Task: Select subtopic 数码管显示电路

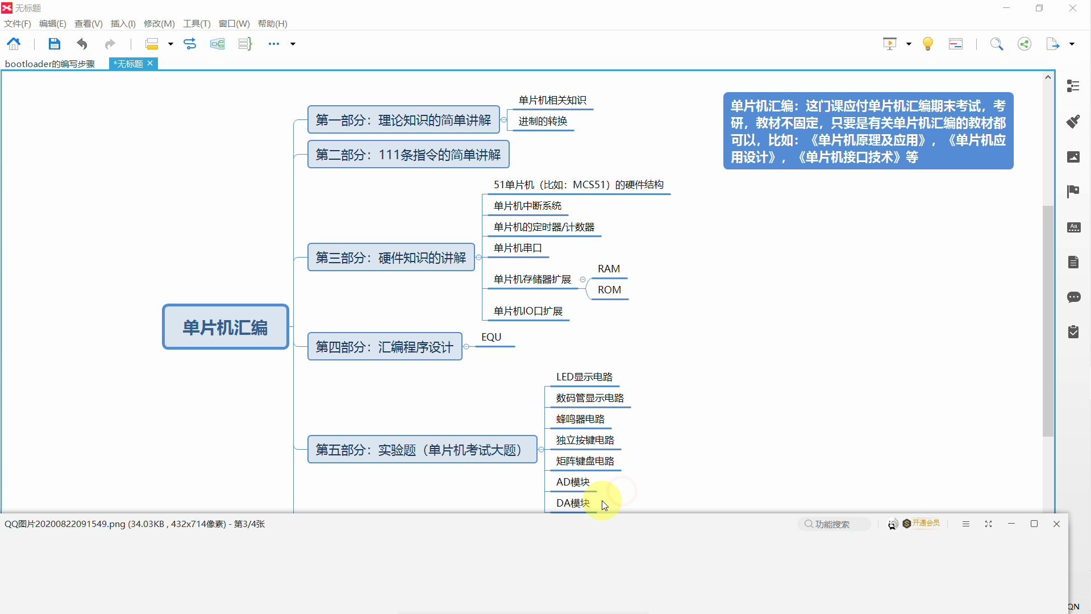Action: click(590, 398)
